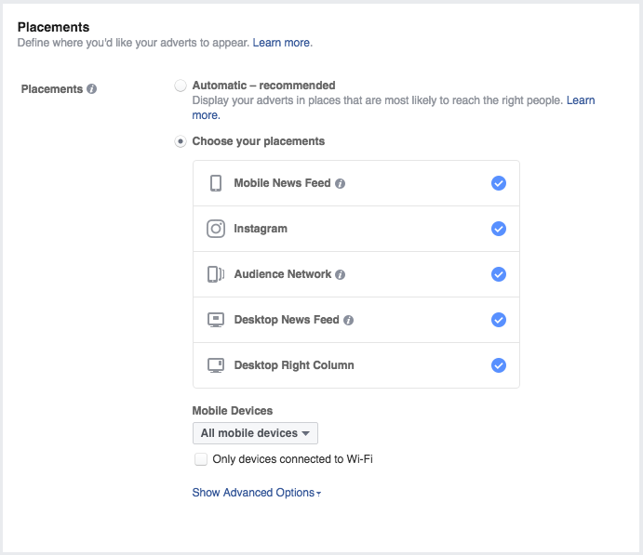Click the Desktop News Feed monitor icon

[x=216, y=320]
